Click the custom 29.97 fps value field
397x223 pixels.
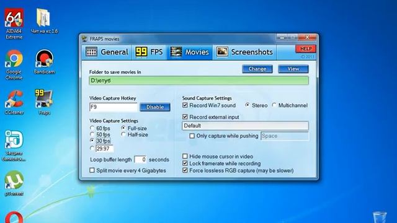[x=105, y=149]
